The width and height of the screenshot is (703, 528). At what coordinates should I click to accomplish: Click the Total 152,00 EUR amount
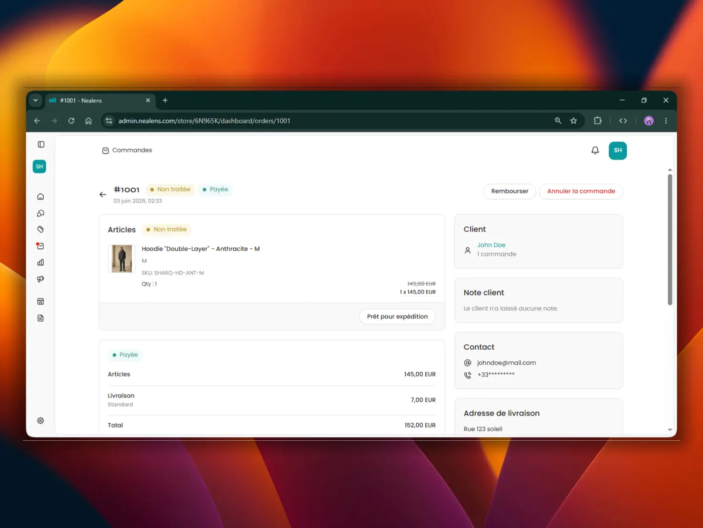pos(420,425)
